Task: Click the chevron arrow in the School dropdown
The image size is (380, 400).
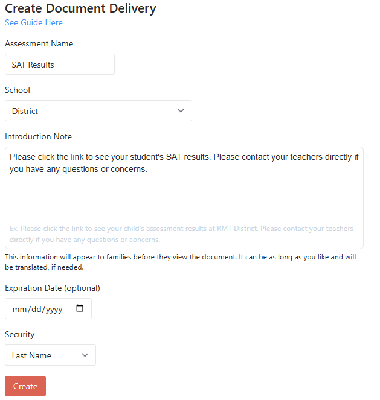Action: click(181, 111)
